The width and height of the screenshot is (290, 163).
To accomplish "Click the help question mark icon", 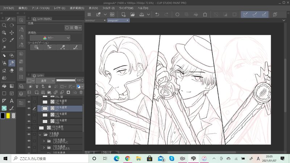I will (275, 14).
